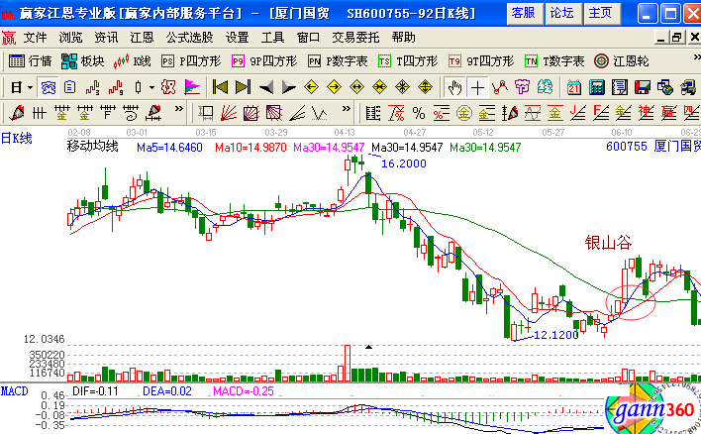Open the K线 candlestick chart view
The width and height of the screenshot is (701, 434).
click(133, 60)
